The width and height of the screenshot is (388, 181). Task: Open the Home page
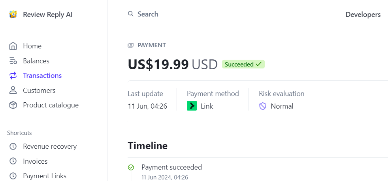(x=32, y=46)
